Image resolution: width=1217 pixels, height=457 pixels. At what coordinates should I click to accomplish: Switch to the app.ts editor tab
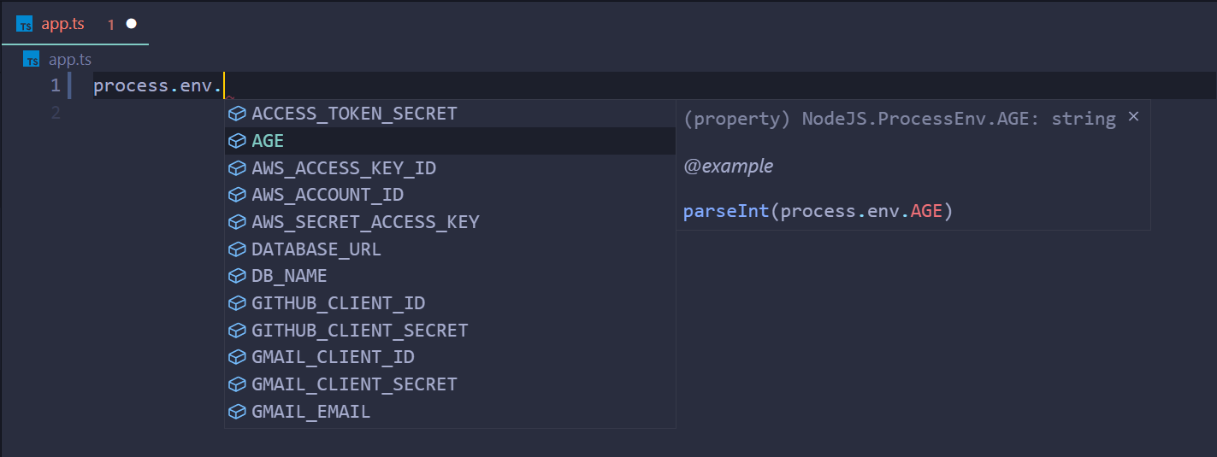click(63, 24)
